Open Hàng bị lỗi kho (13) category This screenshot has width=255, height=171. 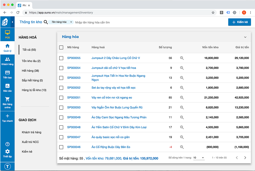pos(34,90)
